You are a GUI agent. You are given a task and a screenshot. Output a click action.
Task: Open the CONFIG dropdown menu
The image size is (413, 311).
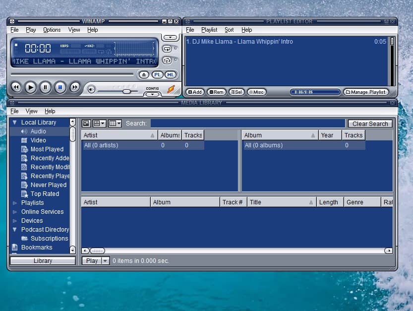pos(152,94)
